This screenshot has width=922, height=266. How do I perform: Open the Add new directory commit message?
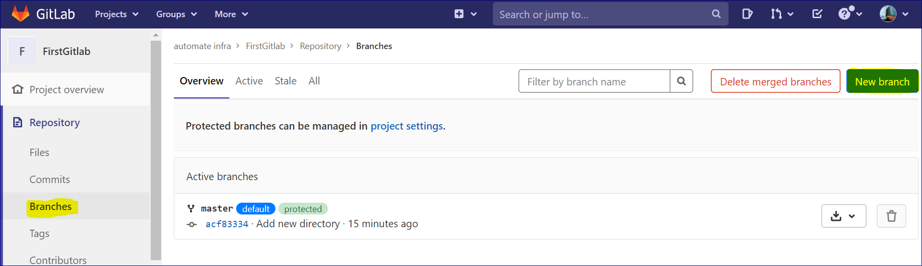pyautogui.click(x=298, y=224)
